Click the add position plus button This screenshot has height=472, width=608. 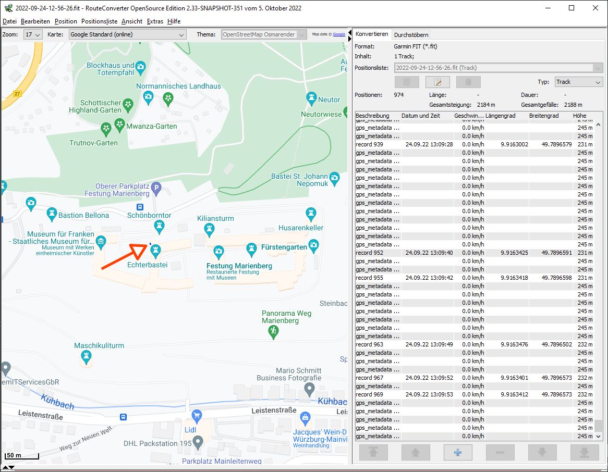coord(457,452)
